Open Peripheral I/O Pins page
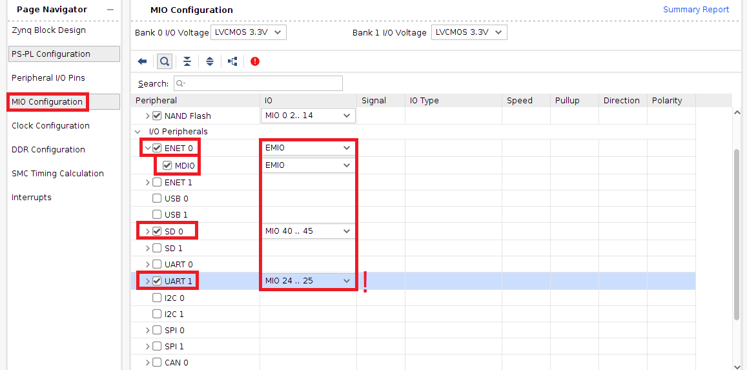This screenshot has height=370, width=747. (48, 77)
